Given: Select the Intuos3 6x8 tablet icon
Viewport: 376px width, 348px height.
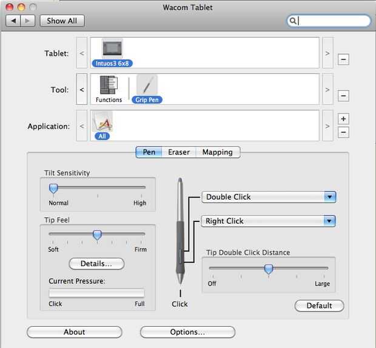Looking at the screenshot, I should 112,49.
